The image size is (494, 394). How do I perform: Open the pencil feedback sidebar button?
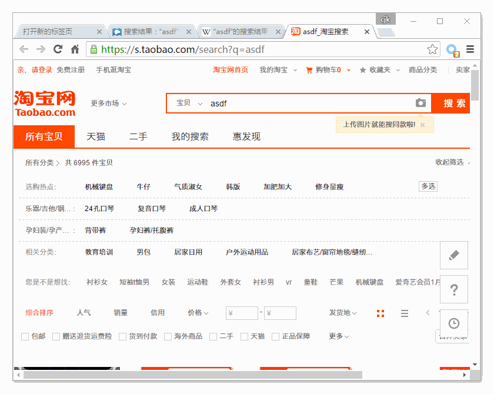(x=453, y=255)
